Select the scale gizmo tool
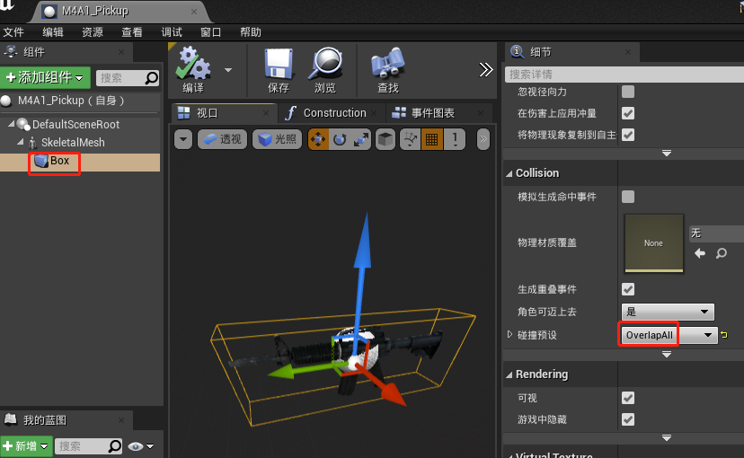Image resolution: width=744 pixels, height=458 pixels. coord(361,139)
